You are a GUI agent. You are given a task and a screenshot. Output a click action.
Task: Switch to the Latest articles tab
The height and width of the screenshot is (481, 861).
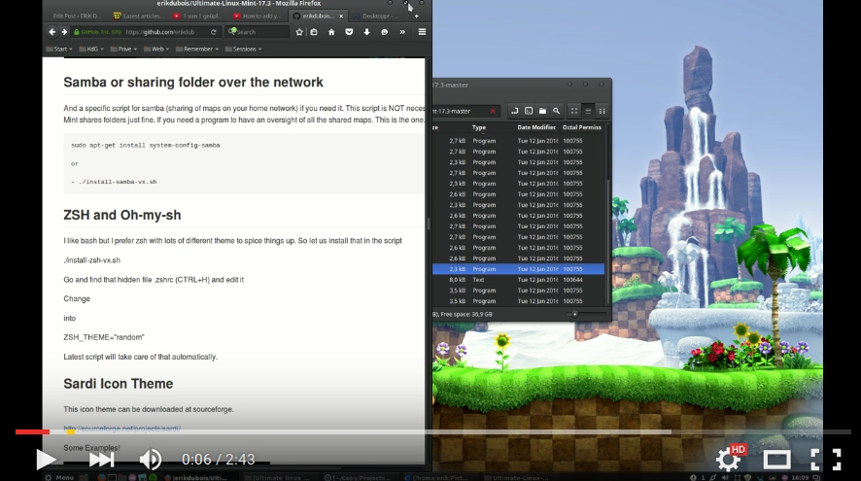[x=138, y=16]
